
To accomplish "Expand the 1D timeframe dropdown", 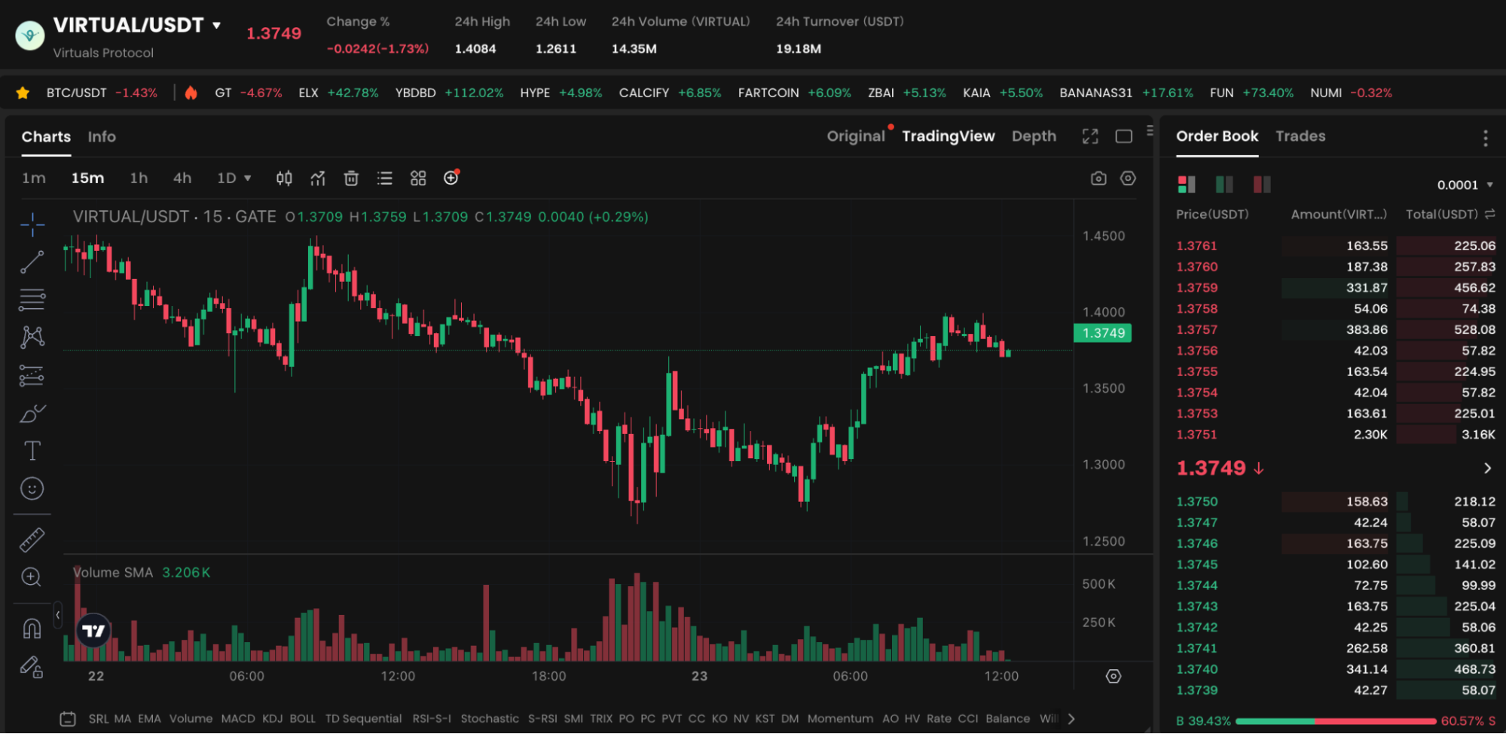I will tap(234, 178).
